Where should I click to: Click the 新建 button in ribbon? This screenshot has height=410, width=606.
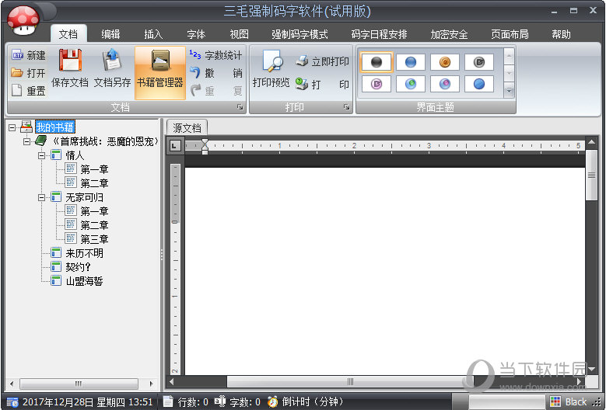coord(28,55)
